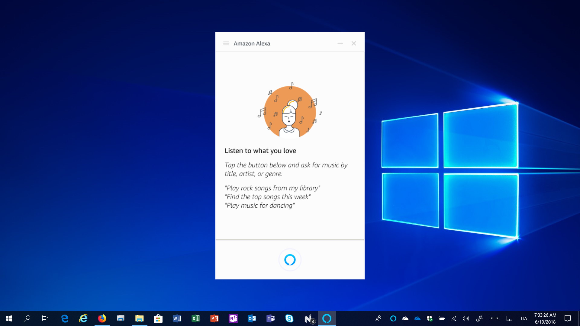
Task: Select the Alexa app taskbar button
Action: tap(327, 318)
